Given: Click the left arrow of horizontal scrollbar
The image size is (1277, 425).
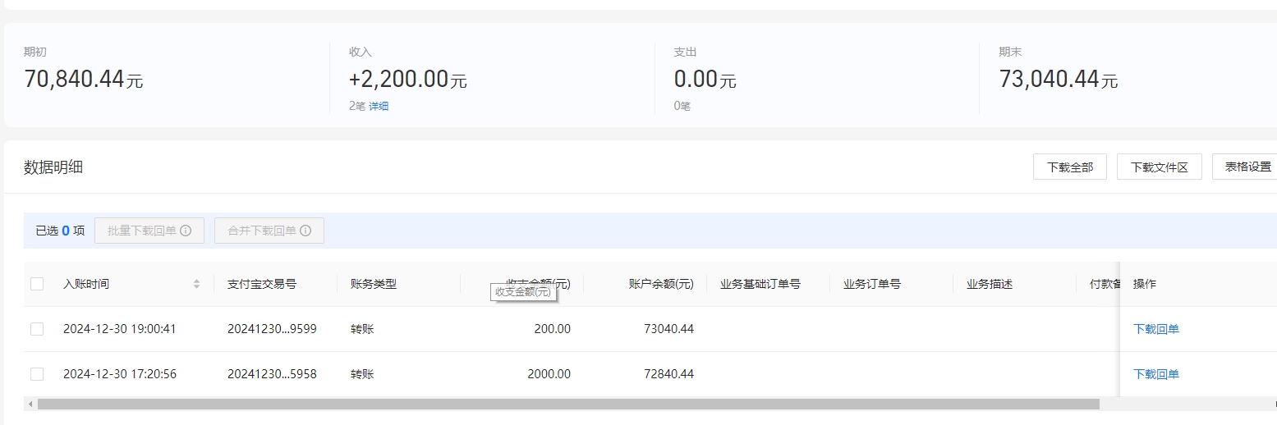Looking at the screenshot, I should click(30, 404).
